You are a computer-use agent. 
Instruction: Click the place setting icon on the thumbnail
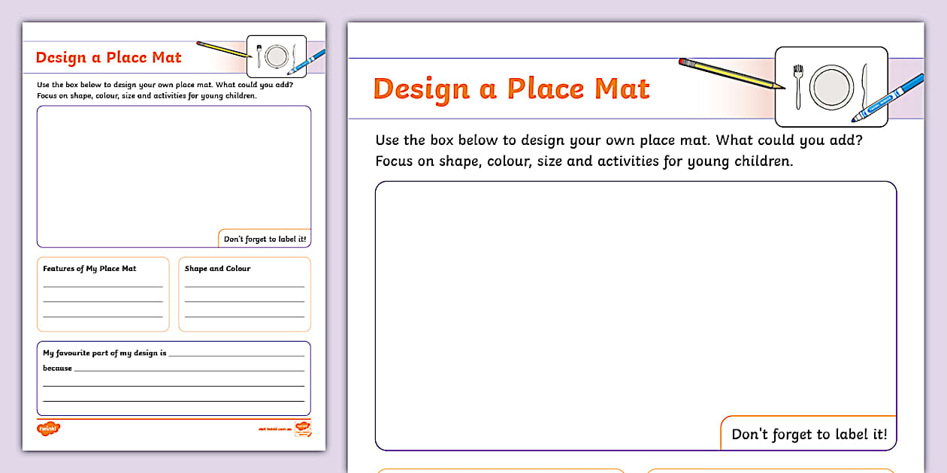click(277, 55)
